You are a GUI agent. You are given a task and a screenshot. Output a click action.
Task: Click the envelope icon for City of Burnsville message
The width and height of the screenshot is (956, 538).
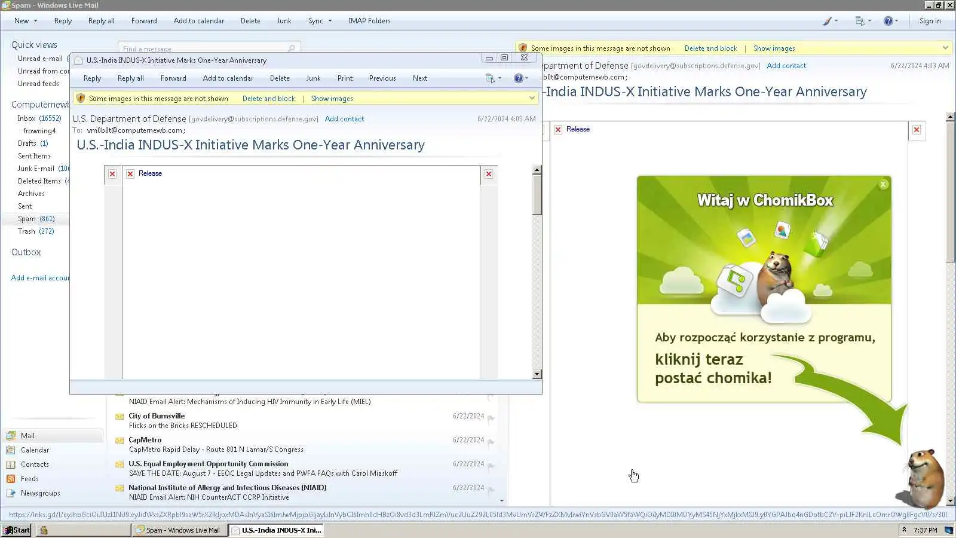click(x=119, y=417)
